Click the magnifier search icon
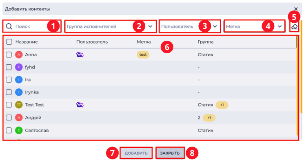 (9, 26)
